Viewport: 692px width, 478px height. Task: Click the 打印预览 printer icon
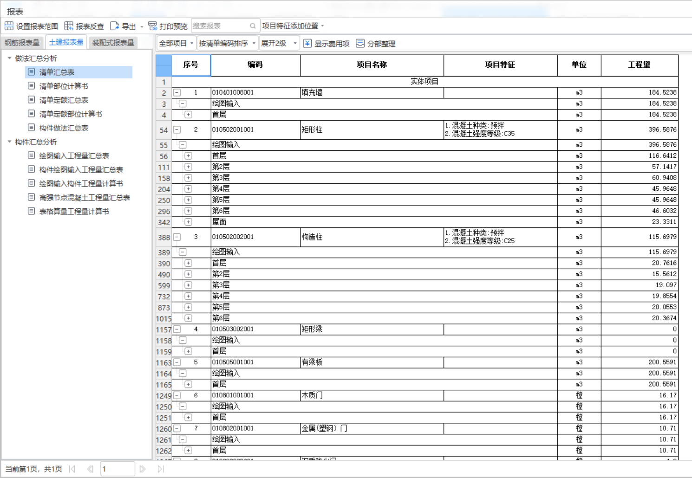coord(152,26)
